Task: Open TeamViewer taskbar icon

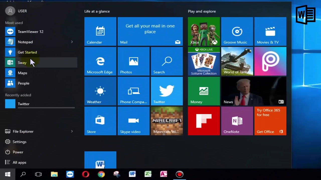Action: (x=70, y=174)
